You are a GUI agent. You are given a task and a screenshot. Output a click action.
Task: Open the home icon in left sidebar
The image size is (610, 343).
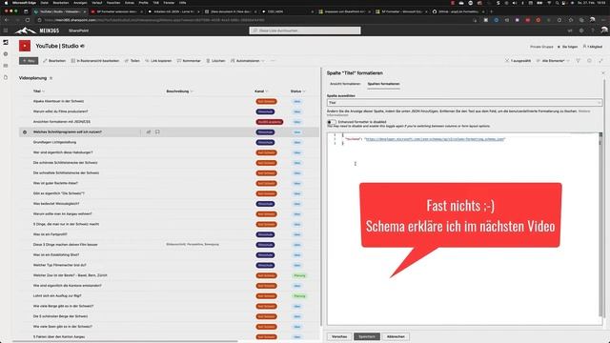tap(6, 42)
